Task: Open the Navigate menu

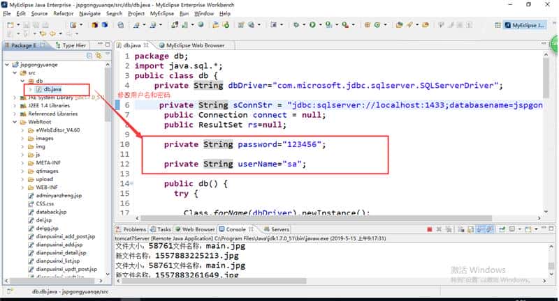Action: tap(89, 13)
